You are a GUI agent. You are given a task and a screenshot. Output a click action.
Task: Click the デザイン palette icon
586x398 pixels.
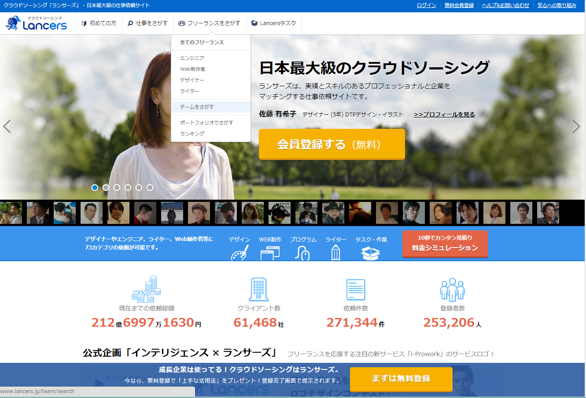tap(240, 252)
